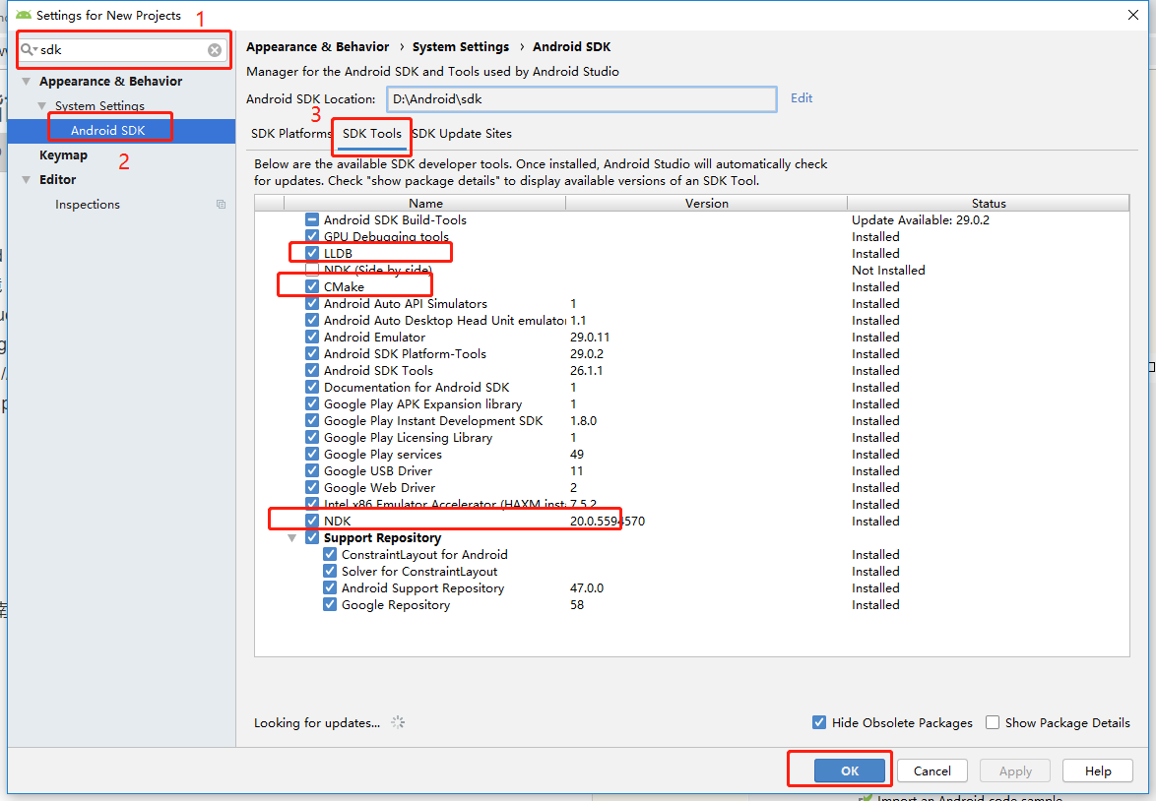Uncheck Google Play services checkbox
This screenshot has height=801, width=1156.
[x=312, y=454]
